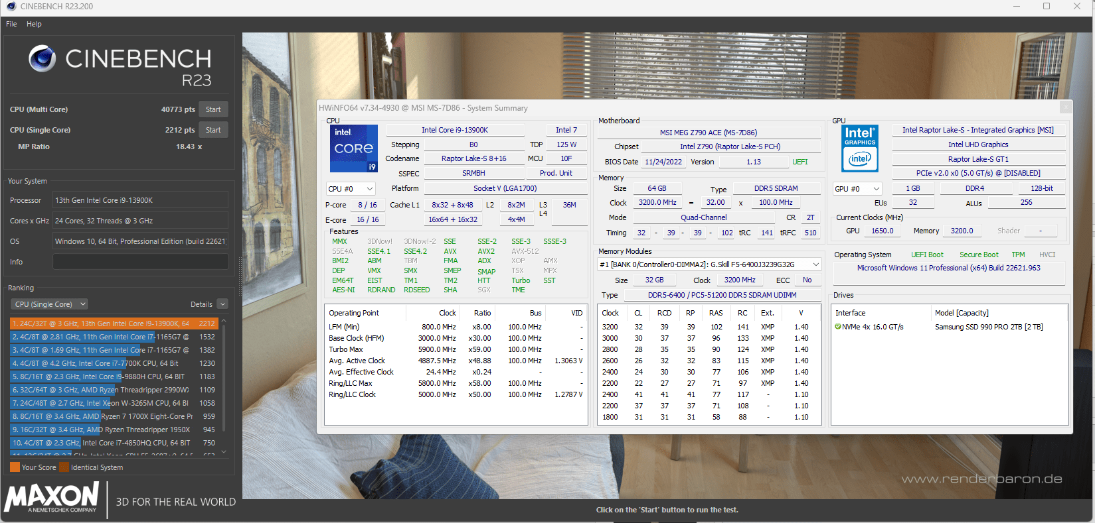Open the CPU #0 selector dropdown
The height and width of the screenshot is (523, 1095).
(351, 189)
